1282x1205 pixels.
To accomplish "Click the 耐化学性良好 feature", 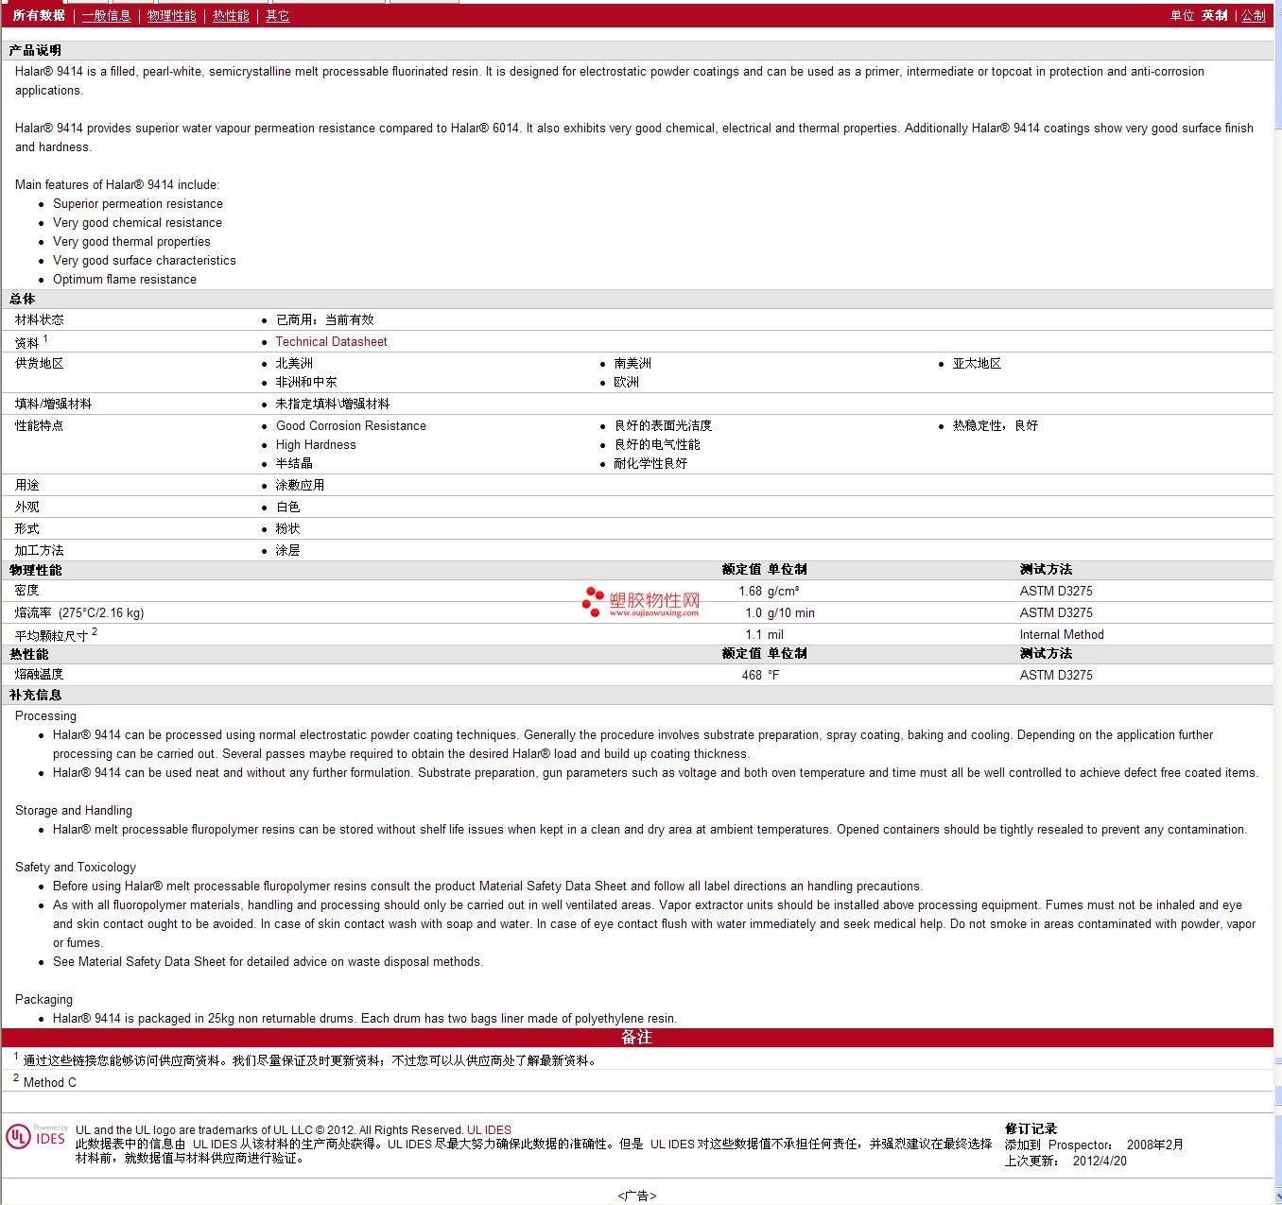I will tap(650, 464).
